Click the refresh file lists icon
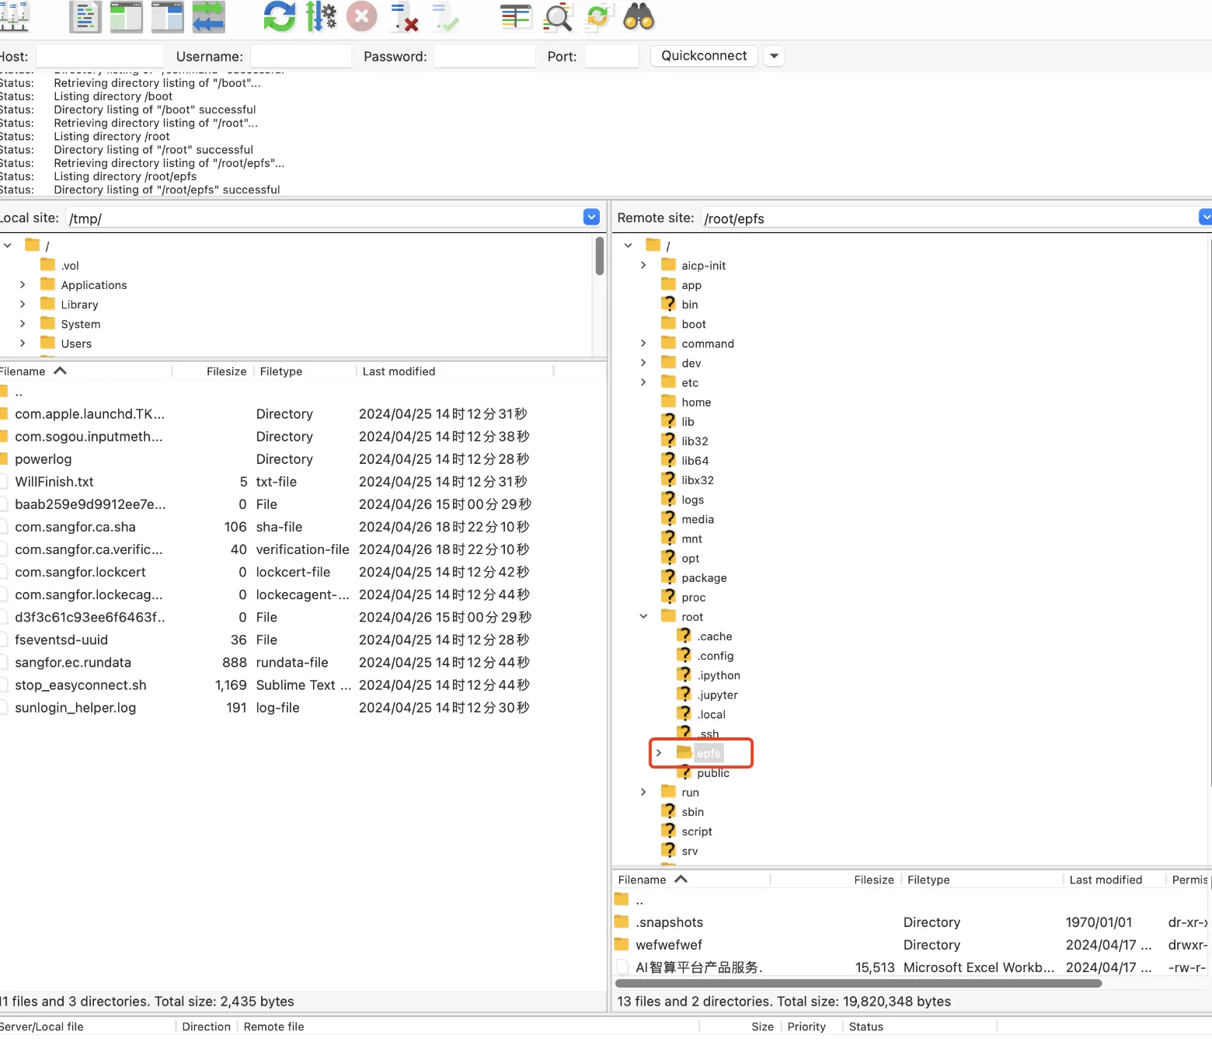Viewport: 1212px width, 1063px height. coord(279,16)
